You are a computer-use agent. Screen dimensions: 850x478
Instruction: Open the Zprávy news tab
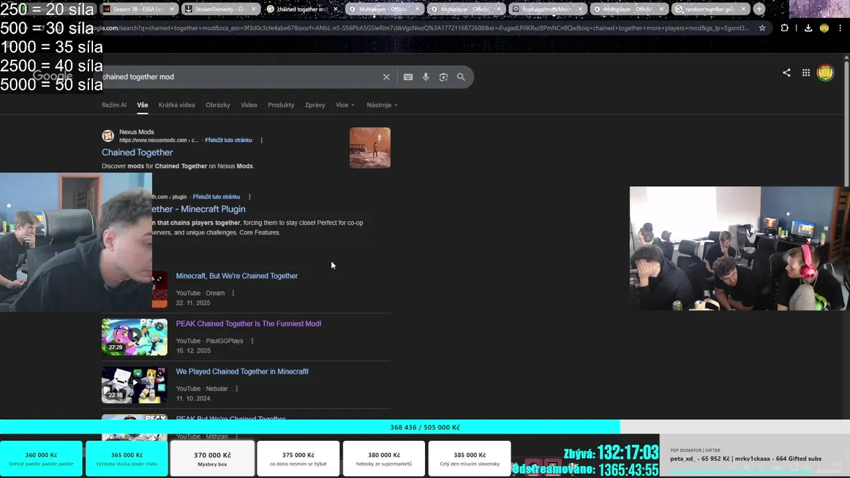click(x=315, y=105)
